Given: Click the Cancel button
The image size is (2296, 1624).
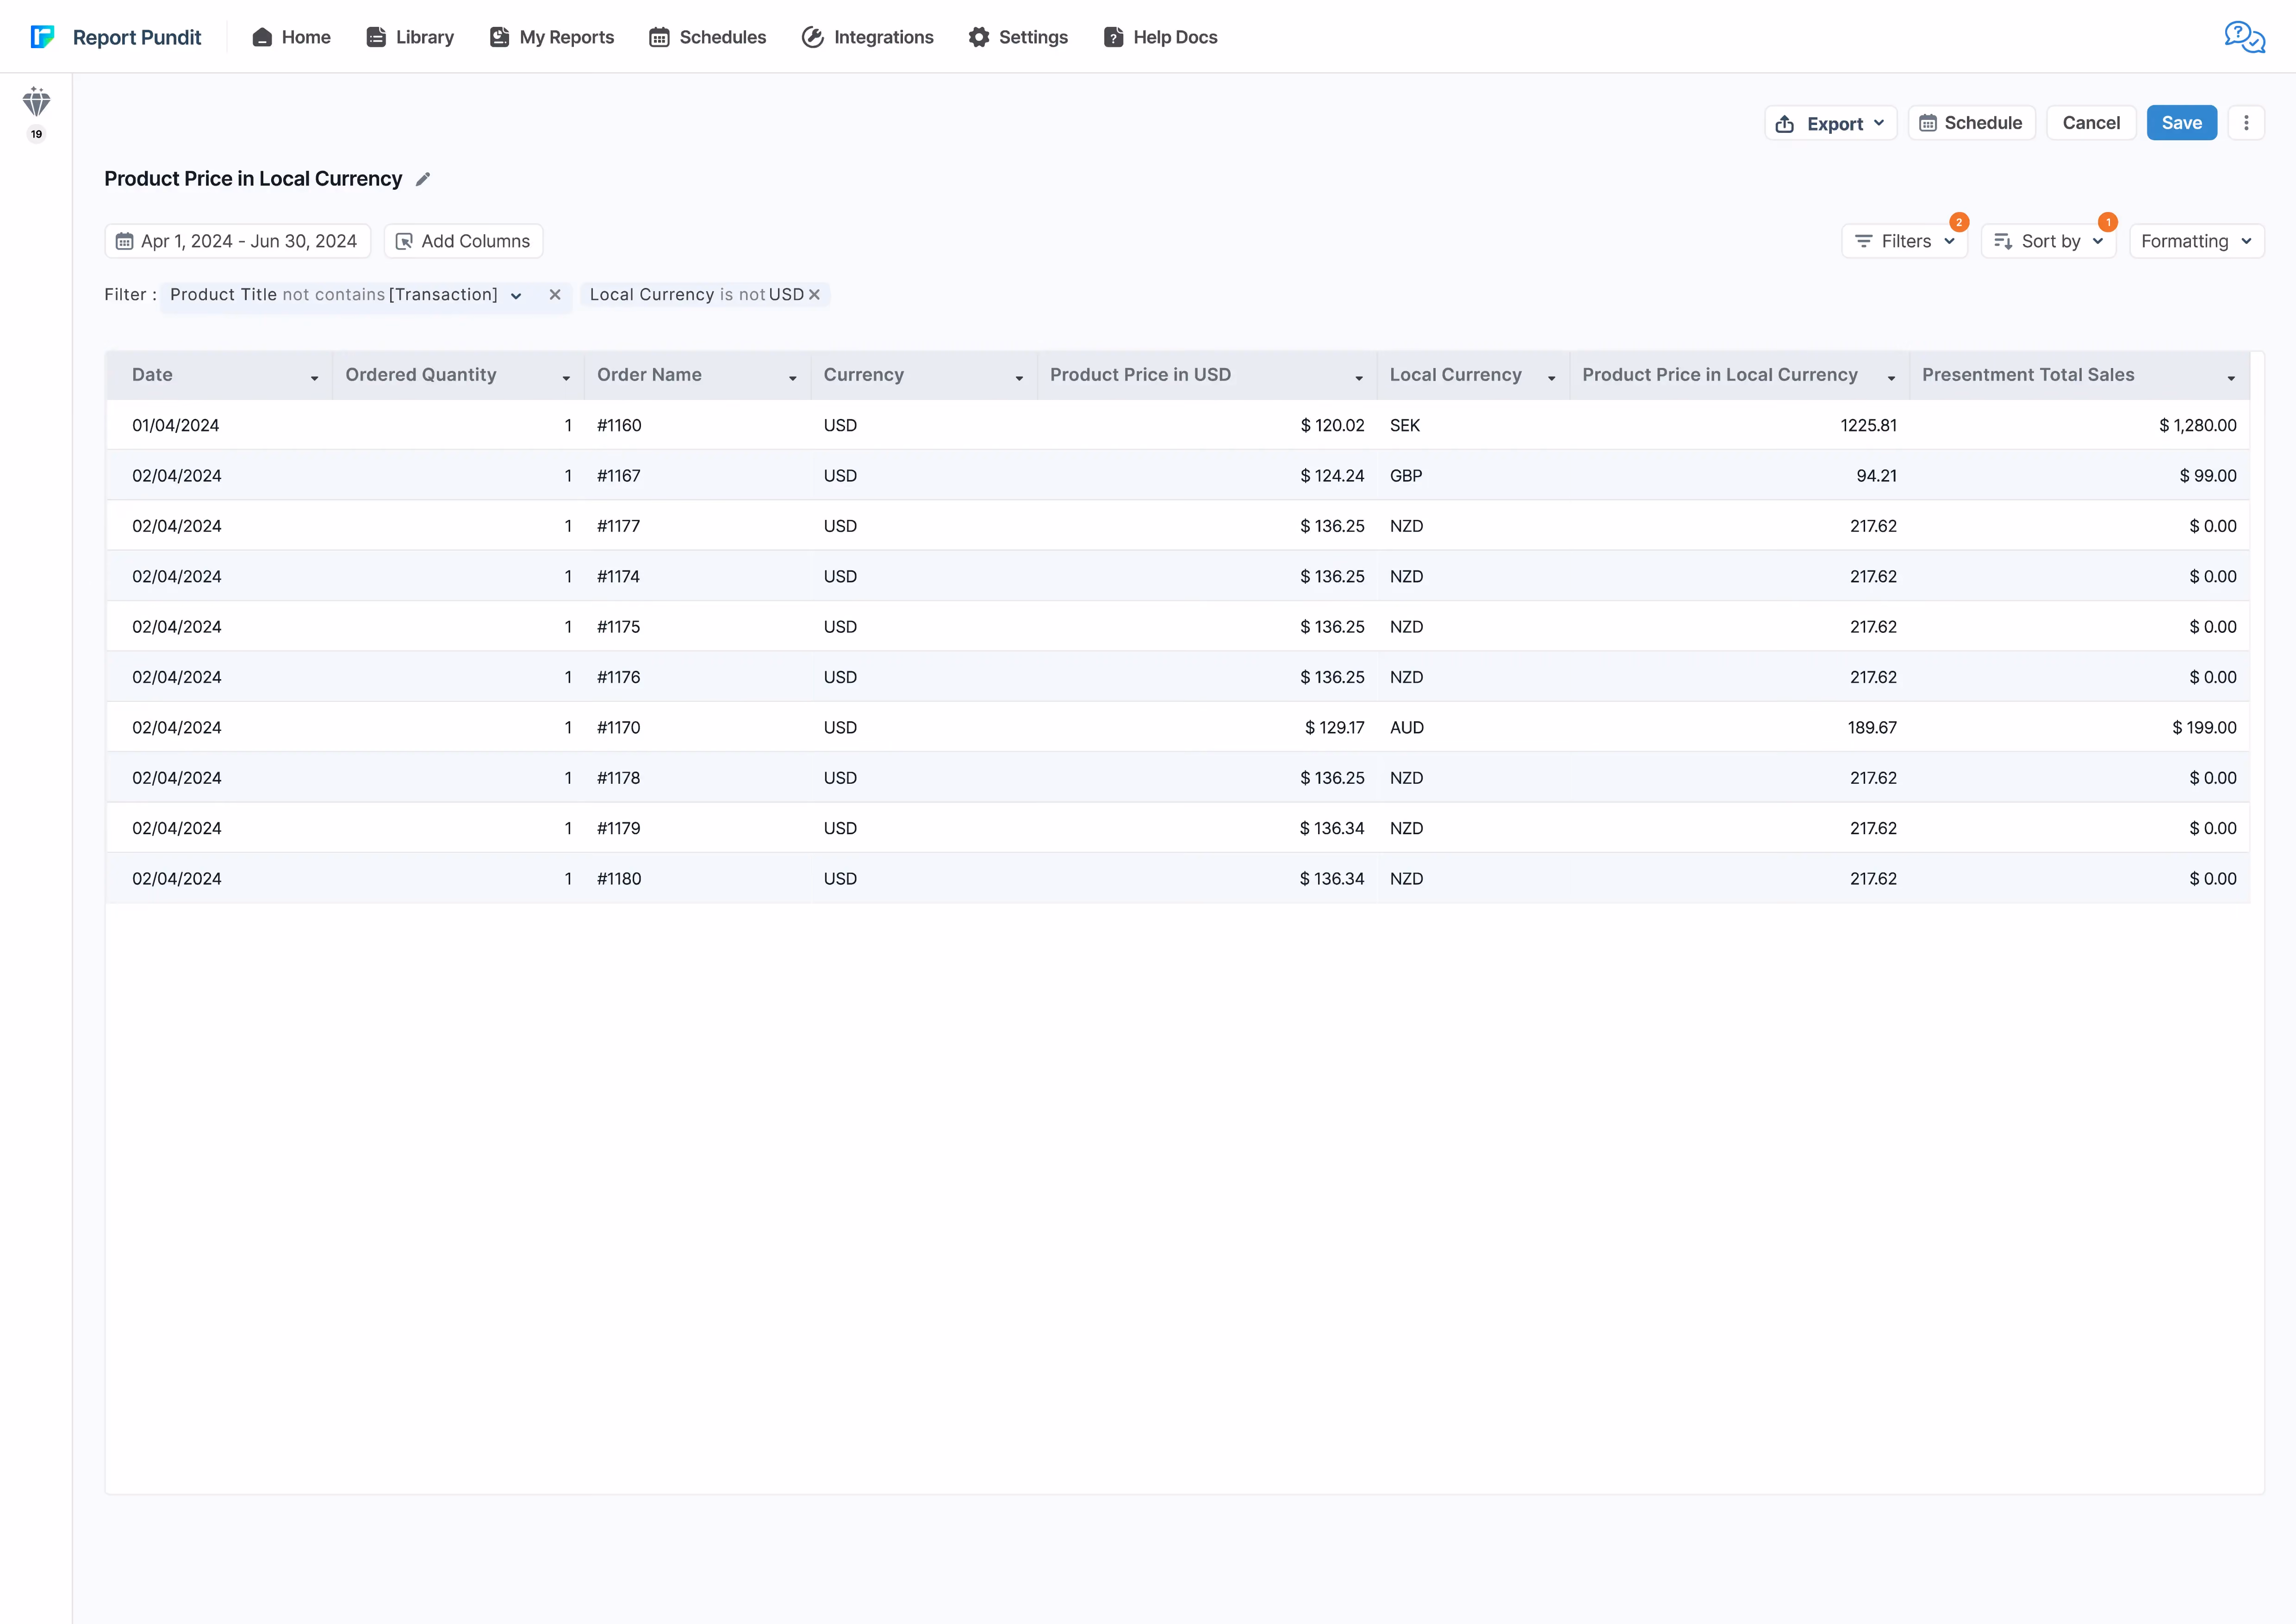Looking at the screenshot, I should (x=2091, y=123).
